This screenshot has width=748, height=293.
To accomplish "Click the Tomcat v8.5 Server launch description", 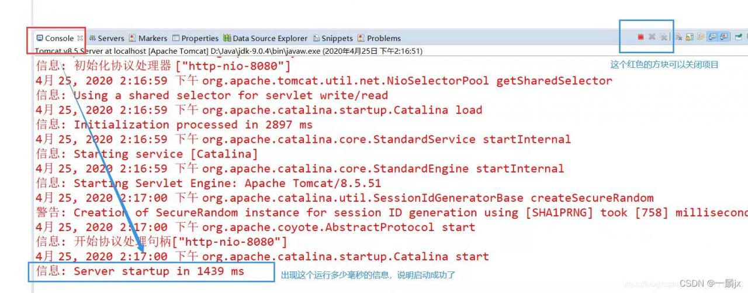I will pos(228,51).
